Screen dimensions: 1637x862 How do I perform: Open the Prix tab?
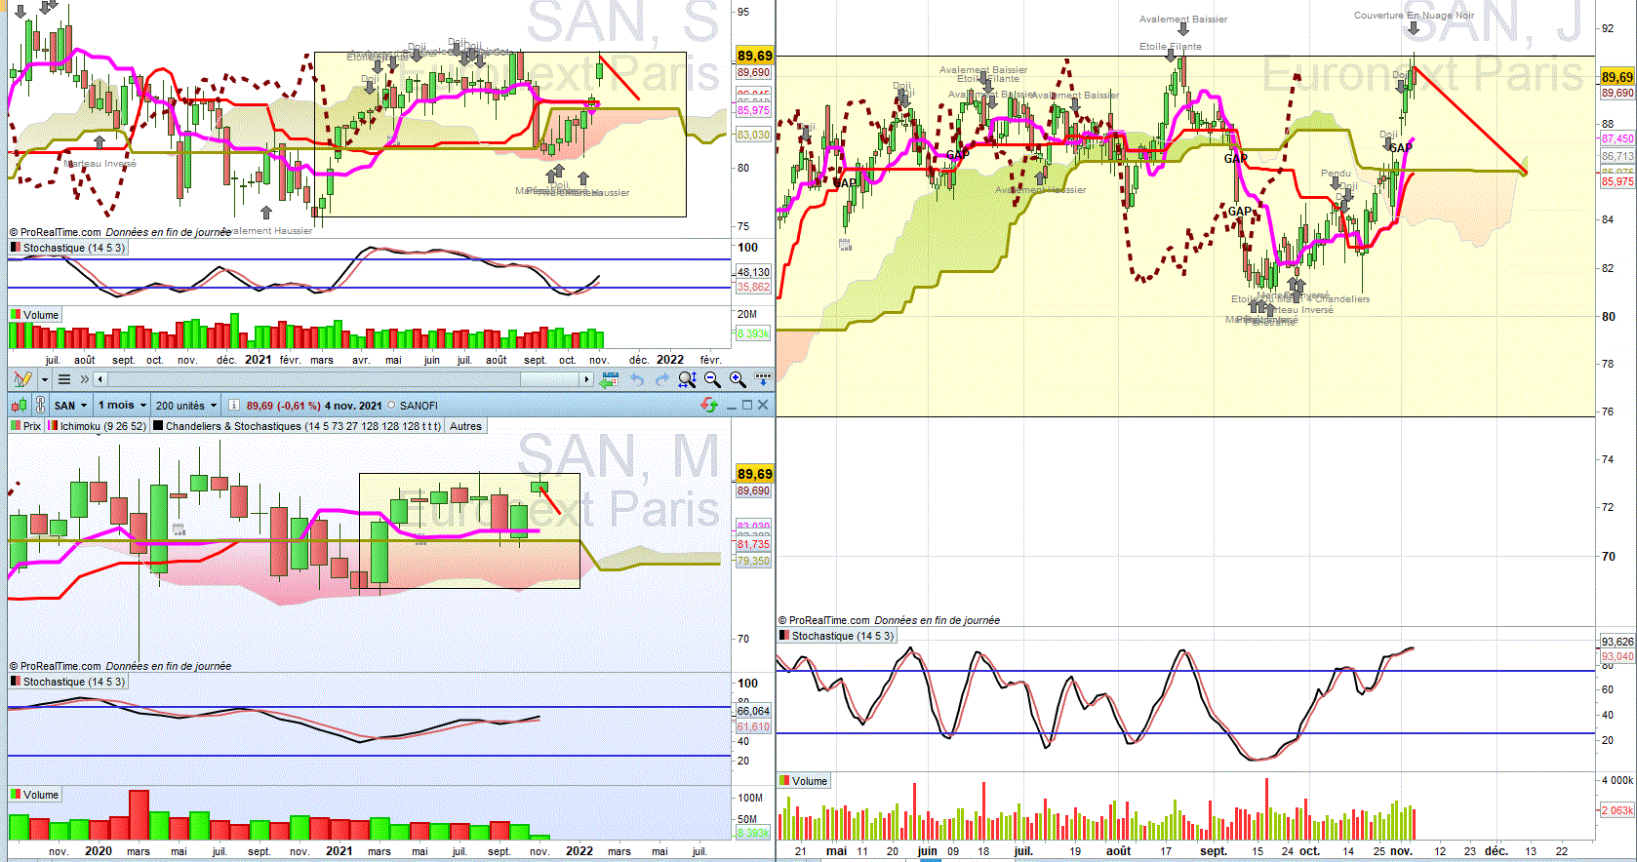coord(26,426)
